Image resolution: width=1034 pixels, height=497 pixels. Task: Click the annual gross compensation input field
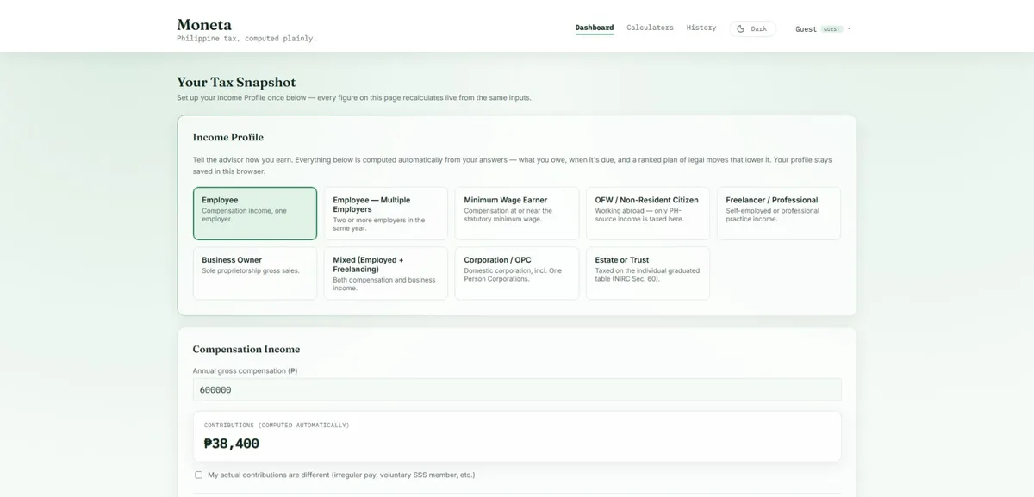click(x=517, y=389)
